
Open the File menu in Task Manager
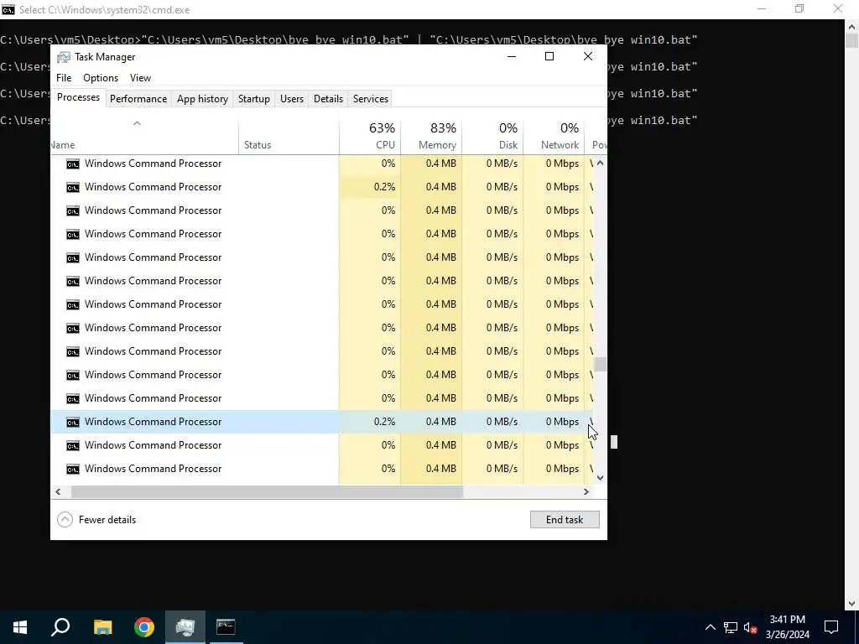point(64,78)
